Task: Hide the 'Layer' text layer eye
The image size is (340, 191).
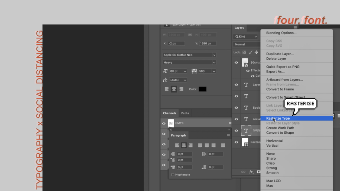Action: pyautogui.click(x=237, y=85)
